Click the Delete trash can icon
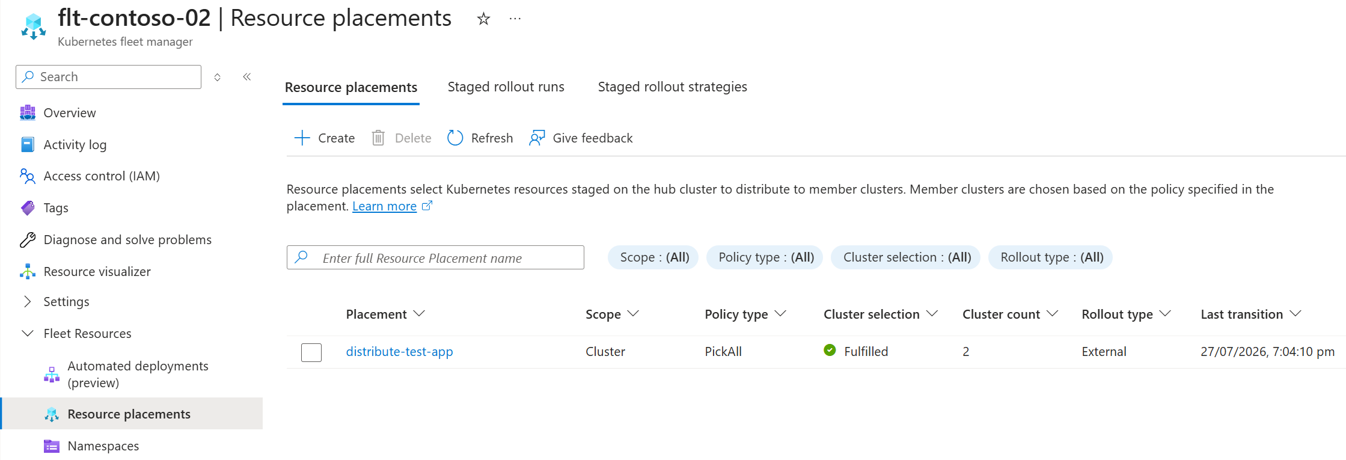 [378, 138]
